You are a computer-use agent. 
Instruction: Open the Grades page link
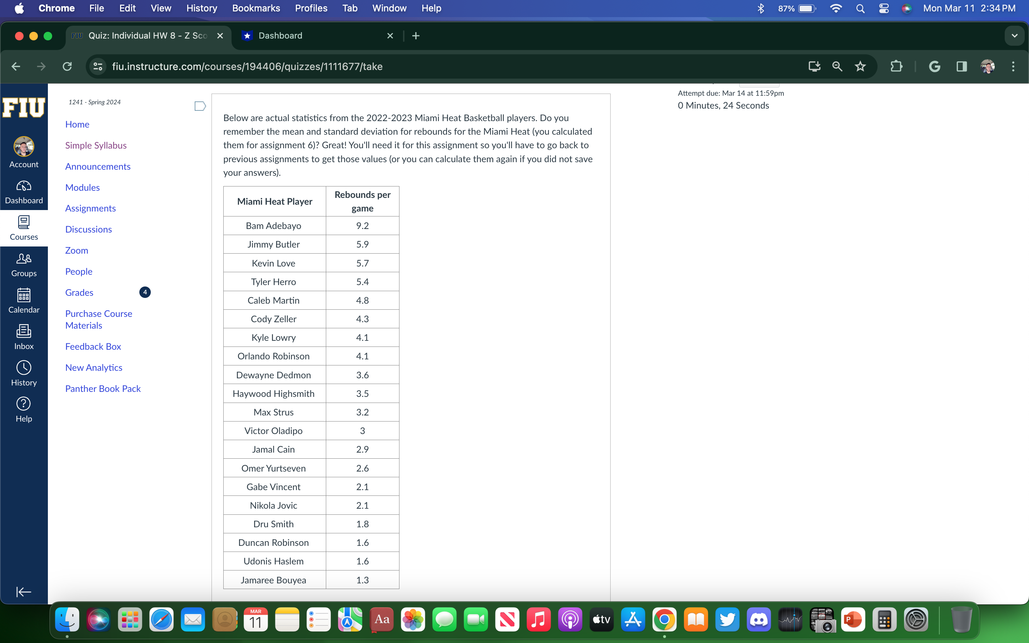click(79, 292)
